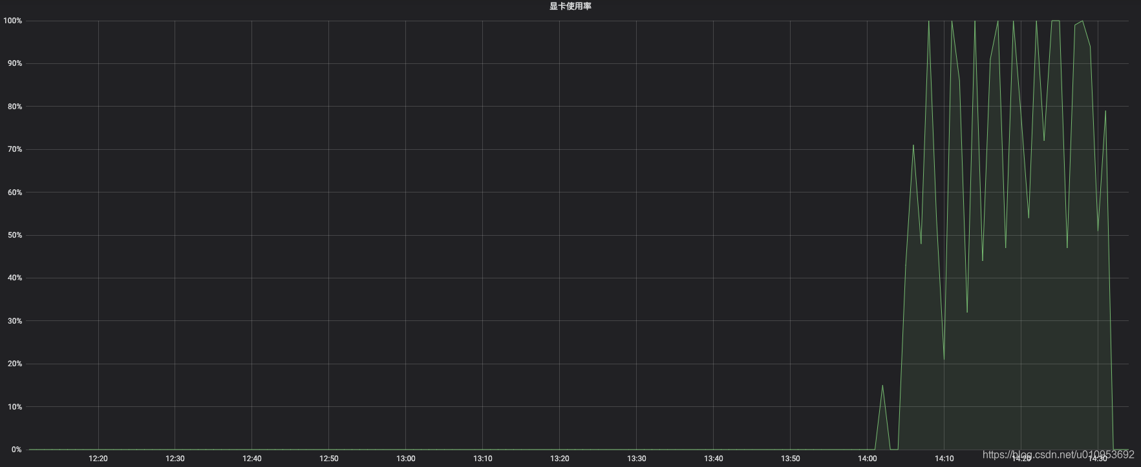Select the 40% y-axis label
The height and width of the screenshot is (467, 1141).
[14, 278]
